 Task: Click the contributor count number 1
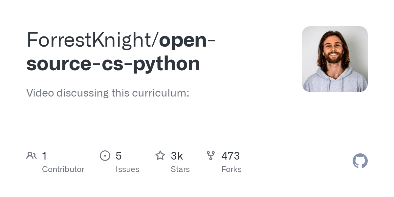point(44,156)
